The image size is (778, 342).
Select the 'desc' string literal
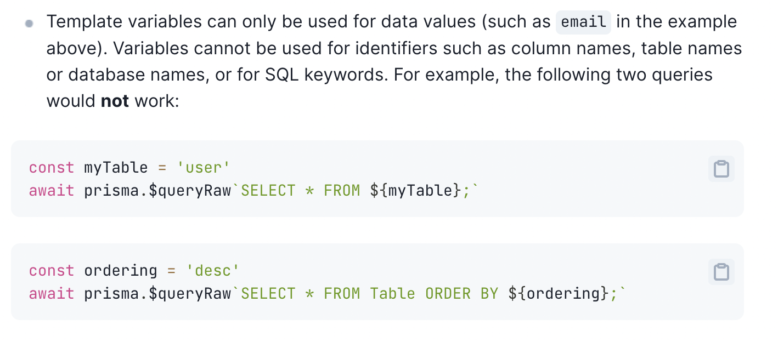click(213, 270)
